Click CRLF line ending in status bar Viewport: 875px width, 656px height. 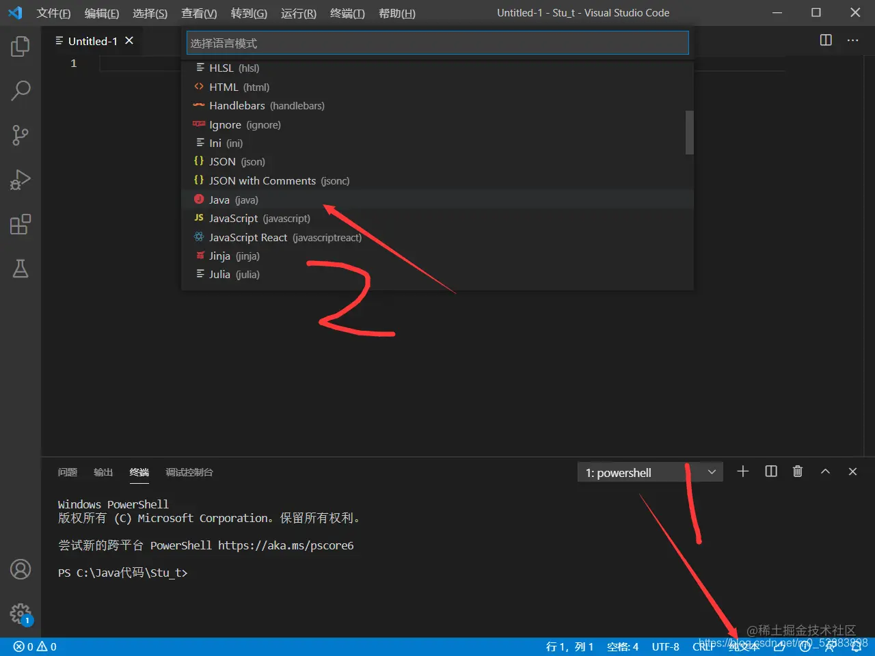click(703, 646)
